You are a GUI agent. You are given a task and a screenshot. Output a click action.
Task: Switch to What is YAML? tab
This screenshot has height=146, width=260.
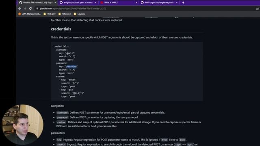[118, 3]
